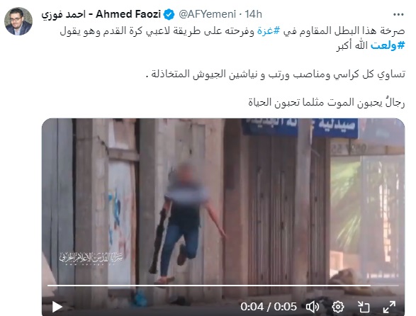Mute the video volume
Viewport: 416px width, 316px height.
(x=313, y=307)
